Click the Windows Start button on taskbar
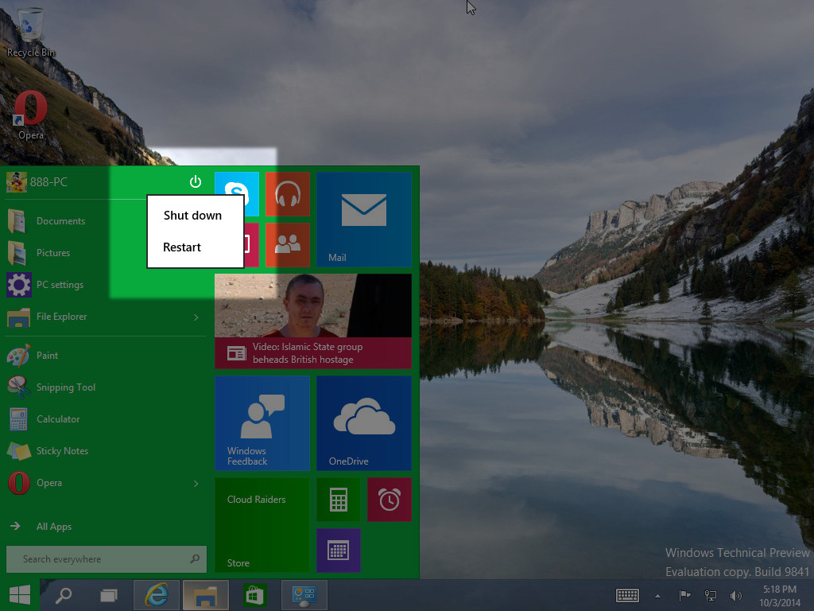The image size is (814, 611). pos(20,595)
